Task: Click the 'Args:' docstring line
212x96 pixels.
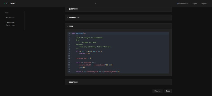Action: point(78,40)
